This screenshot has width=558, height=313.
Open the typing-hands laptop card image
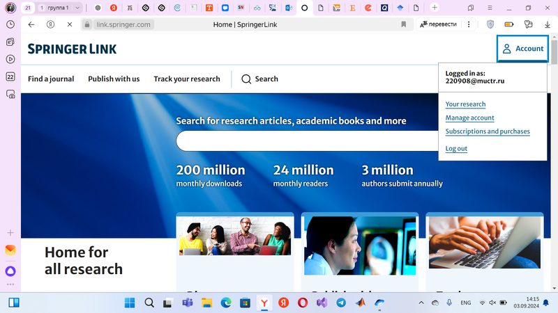coord(485,242)
